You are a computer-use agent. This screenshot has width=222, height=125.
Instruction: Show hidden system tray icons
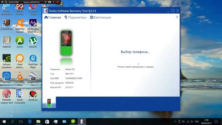175,122
